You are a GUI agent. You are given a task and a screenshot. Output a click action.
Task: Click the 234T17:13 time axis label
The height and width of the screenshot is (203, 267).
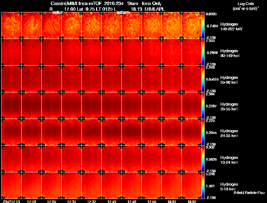11,201
